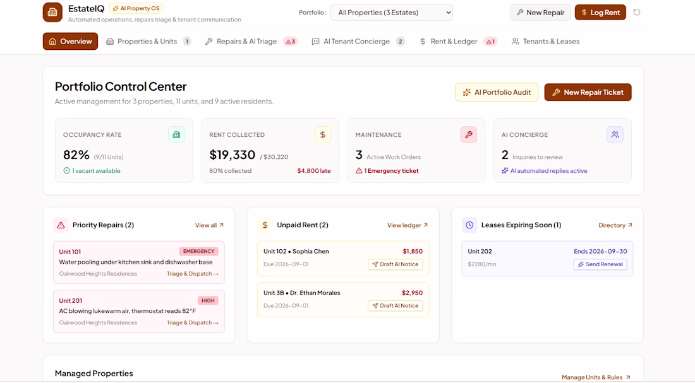Click the count badge on Properties & Units
This screenshot has width=695, height=383.
(x=187, y=42)
